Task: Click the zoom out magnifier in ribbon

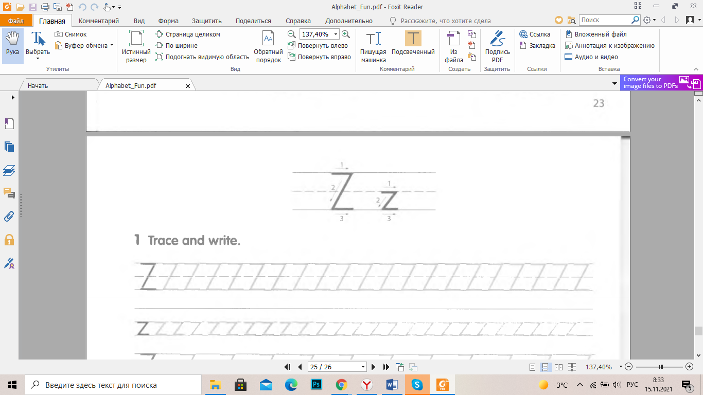Action: 292,34
